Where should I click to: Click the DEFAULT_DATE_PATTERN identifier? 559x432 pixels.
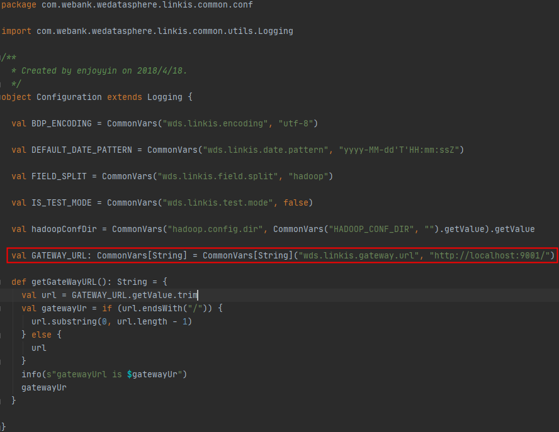coord(82,150)
